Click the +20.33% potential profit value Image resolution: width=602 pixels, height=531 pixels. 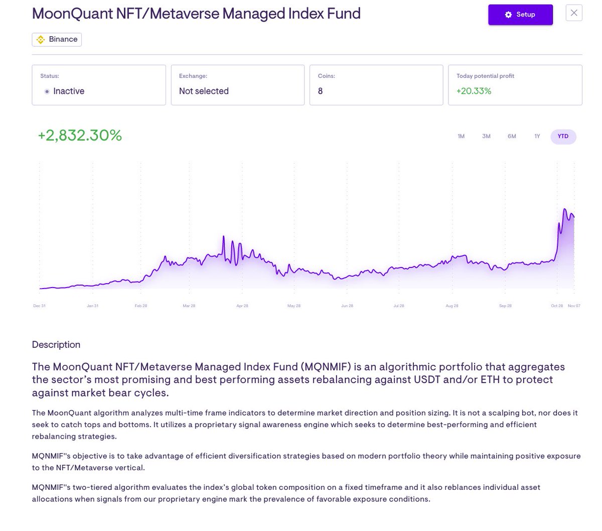(474, 91)
